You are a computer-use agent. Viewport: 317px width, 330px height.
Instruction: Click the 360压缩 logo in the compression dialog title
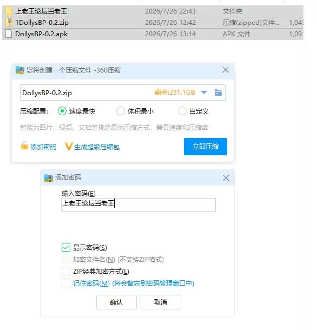click(20, 70)
